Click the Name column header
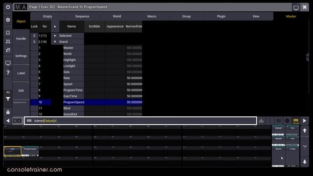 [71, 26]
